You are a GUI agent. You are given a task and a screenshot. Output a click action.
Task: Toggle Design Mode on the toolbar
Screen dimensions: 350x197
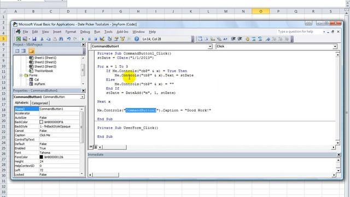(x=102, y=39)
